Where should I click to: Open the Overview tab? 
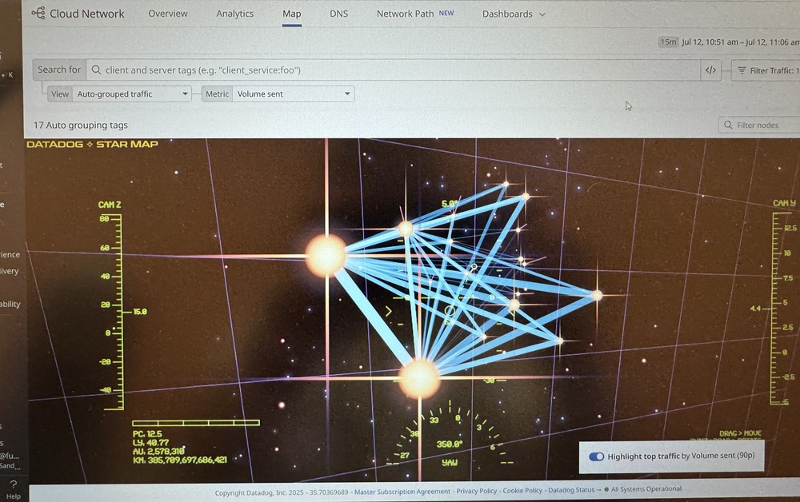pos(168,14)
